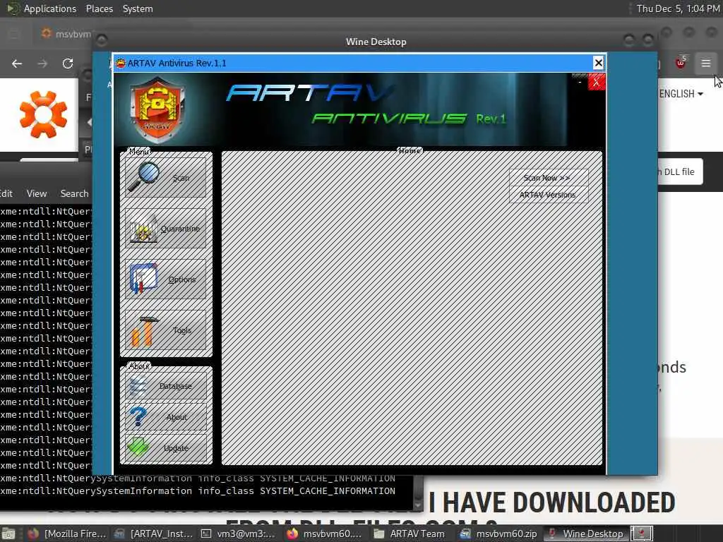Click the terminal window vertical scrollbar
The height and width of the screenshot is (542, 723).
[418, 492]
